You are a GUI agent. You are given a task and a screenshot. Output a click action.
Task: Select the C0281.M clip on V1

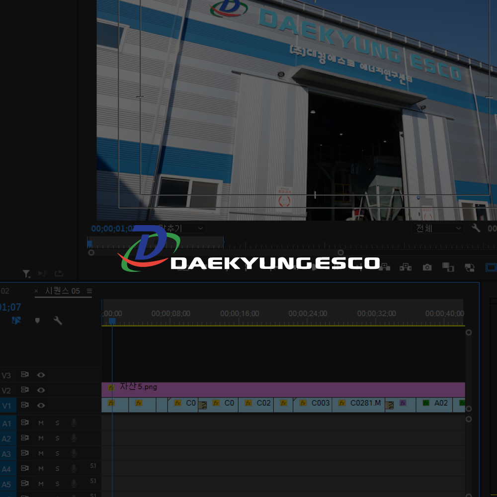point(358,405)
